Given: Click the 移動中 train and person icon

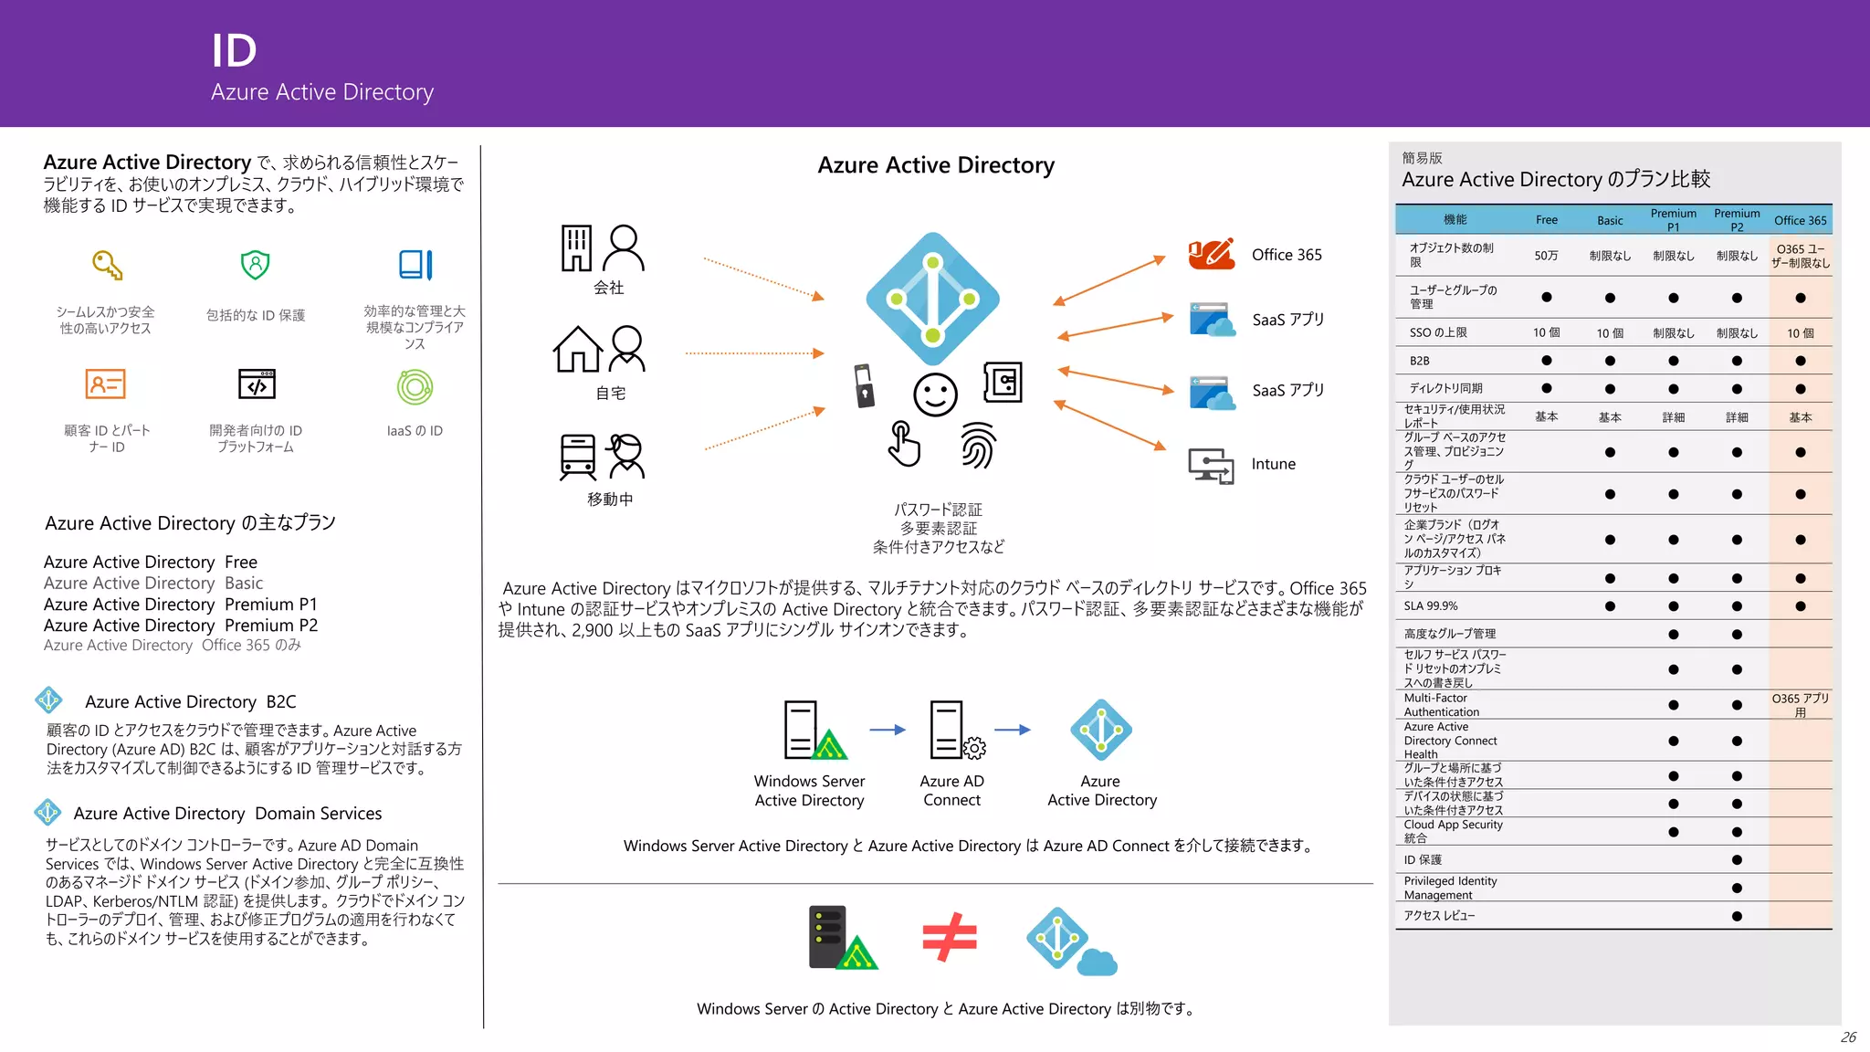Looking at the screenshot, I should tap(603, 457).
